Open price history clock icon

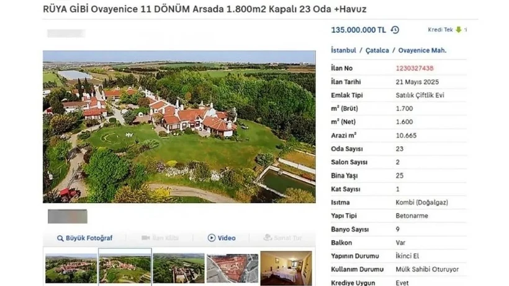coord(395,30)
